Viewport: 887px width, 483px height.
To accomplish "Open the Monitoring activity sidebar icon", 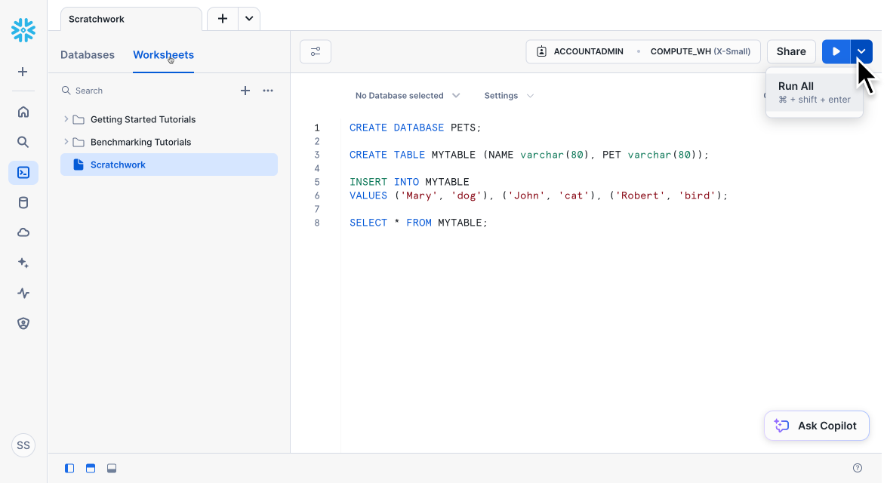I will pyautogui.click(x=23, y=293).
